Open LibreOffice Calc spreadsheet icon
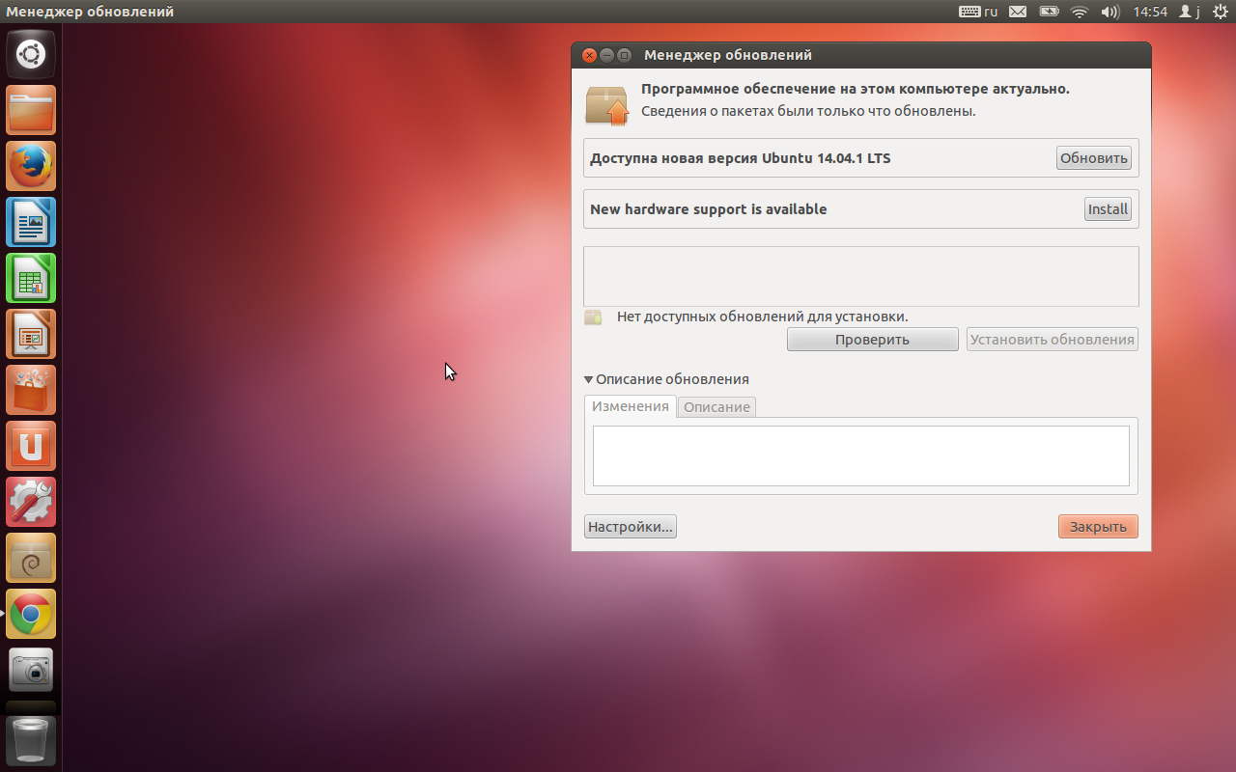 pos(31,278)
